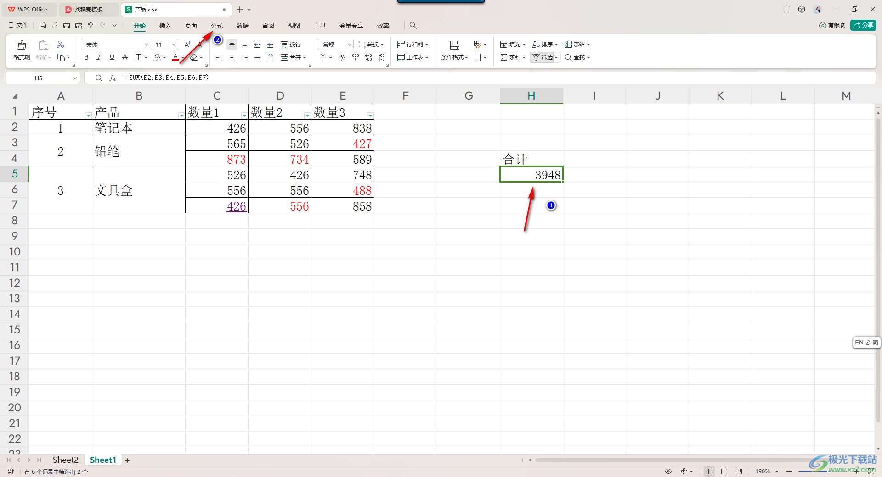
Task: Click the Print Preview icon
Action: [x=79, y=25]
